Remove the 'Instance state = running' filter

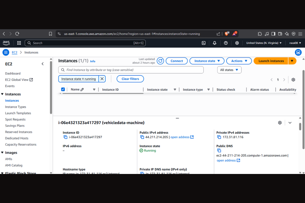[x=102, y=79]
